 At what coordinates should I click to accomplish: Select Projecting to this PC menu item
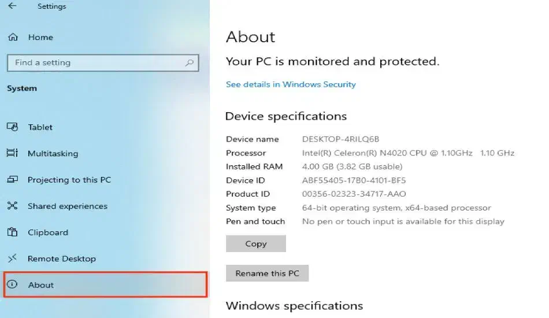[x=69, y=180]
